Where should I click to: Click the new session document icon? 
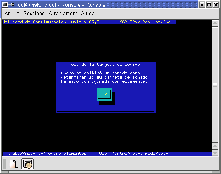(13, 164)
